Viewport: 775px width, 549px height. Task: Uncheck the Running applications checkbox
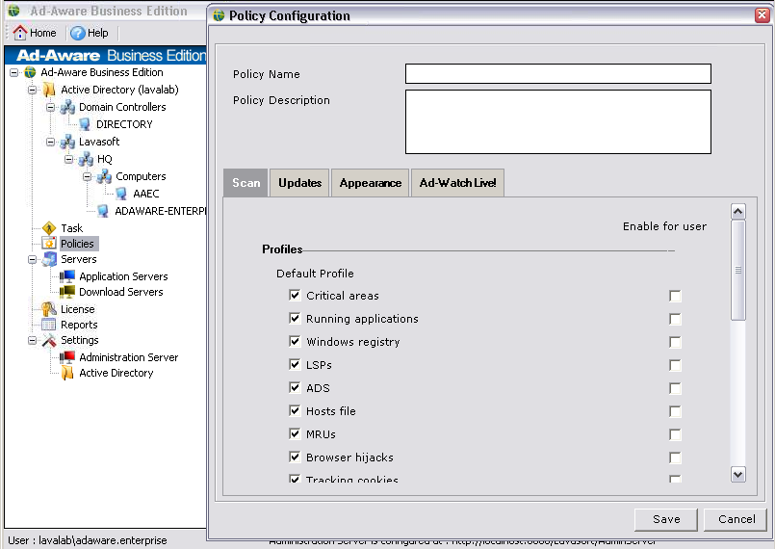point(295,318)
